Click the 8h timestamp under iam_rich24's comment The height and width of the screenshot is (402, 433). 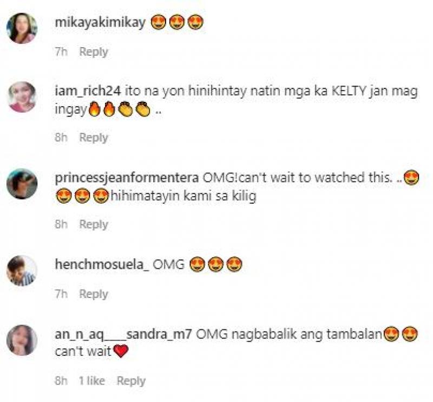click(x=61, y=138)
